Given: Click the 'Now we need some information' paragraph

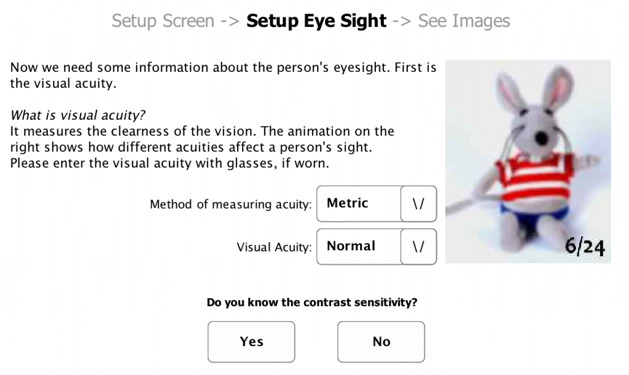Looking at the screenshot, I should pos(223,75).
